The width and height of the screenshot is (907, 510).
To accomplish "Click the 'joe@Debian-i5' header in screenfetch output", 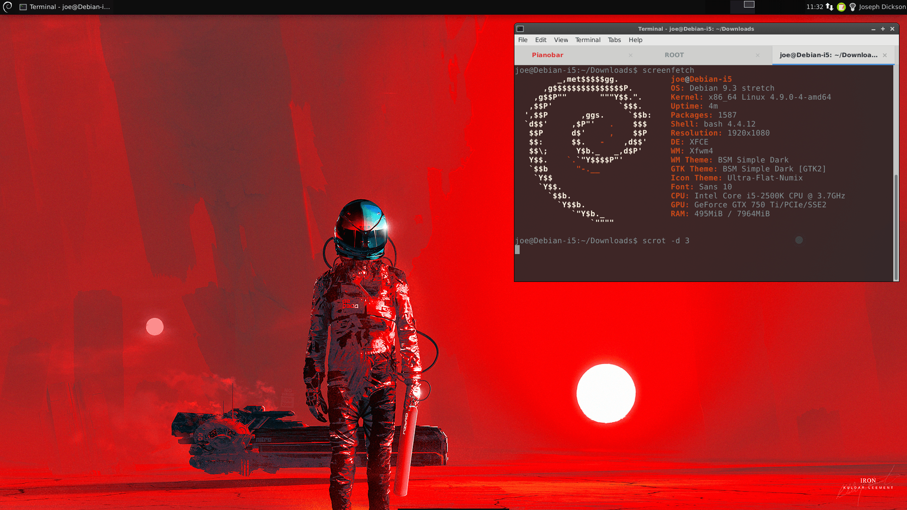I will tap(701, 79).
